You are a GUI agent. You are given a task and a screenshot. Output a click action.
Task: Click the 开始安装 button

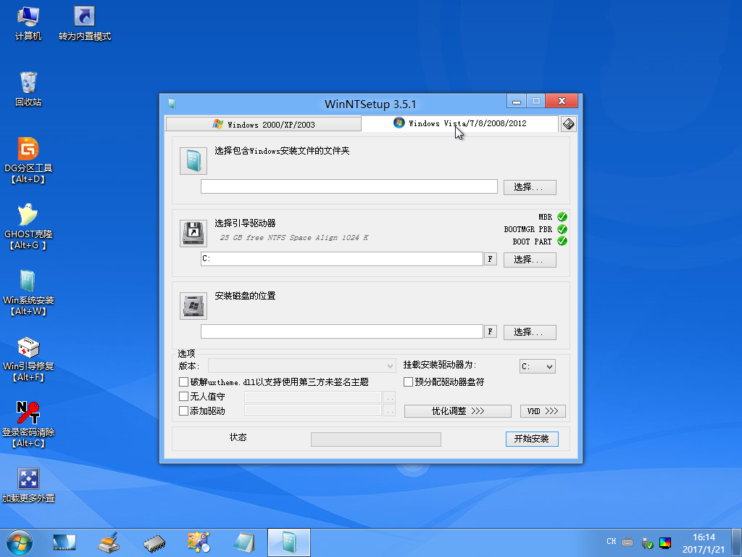click(532, 439)
